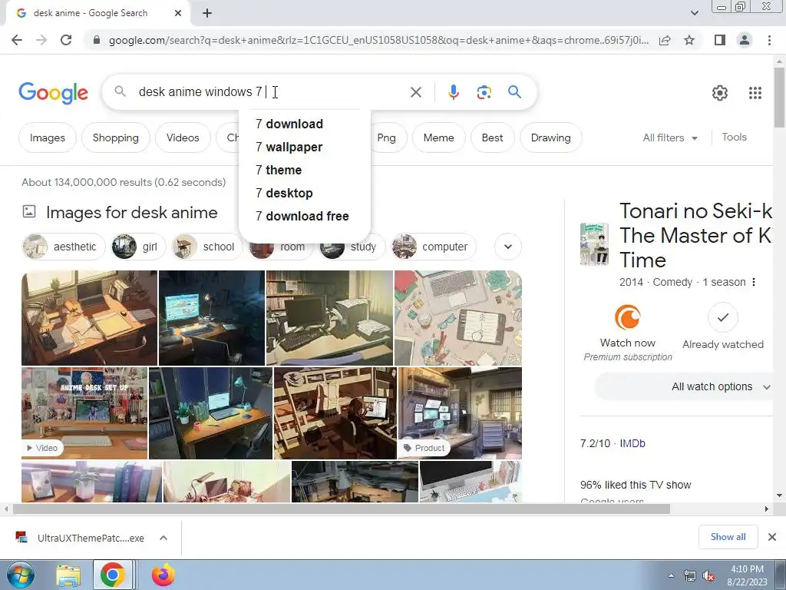Viewport: 786px width, 590px height.
Task: Switch to the Images filter tab
Action: click(47, 138)
